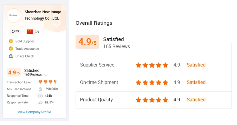The width and height of the screenshot is (237, 125).
Task: Click the Product Quality star rating
Action: coord(152,100)
